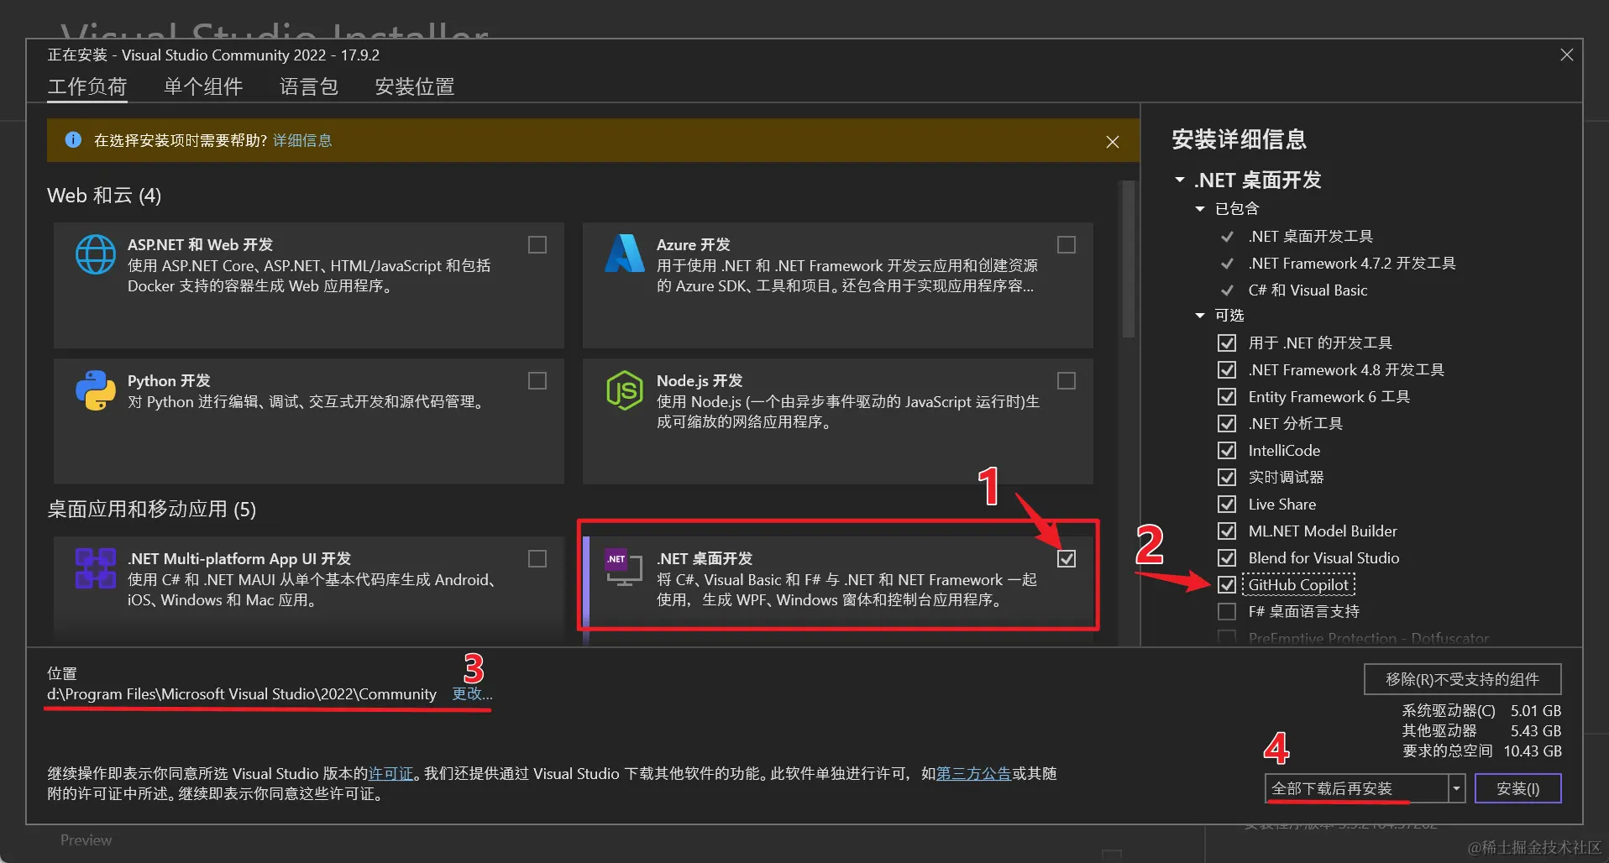Click the .NET desktop development monitor icon

[624, 567]
